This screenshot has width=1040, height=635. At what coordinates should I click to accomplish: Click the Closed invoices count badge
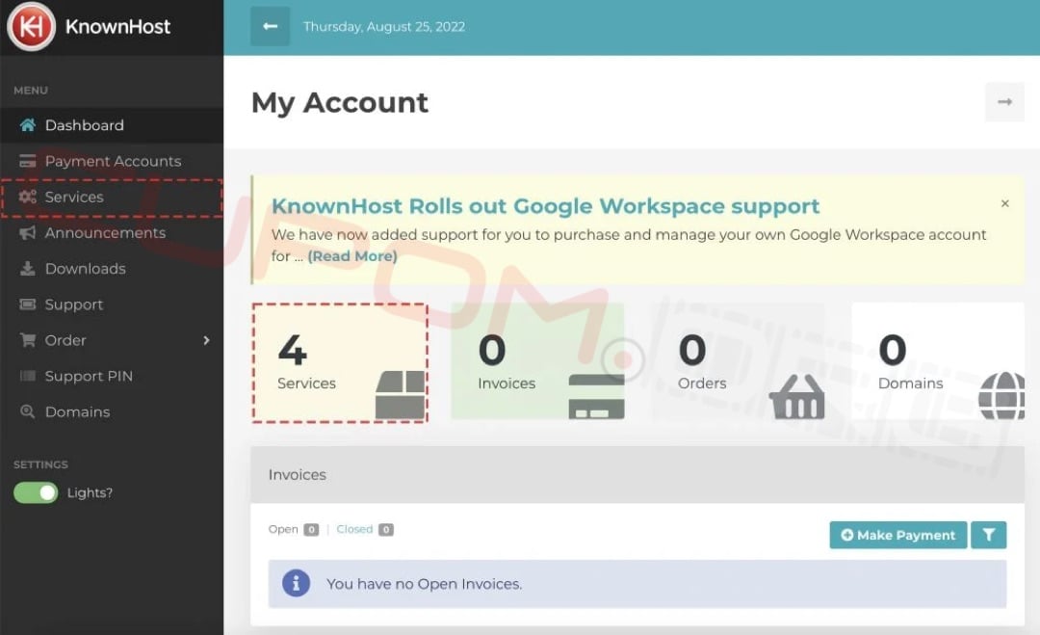click(x=386, y=530)
